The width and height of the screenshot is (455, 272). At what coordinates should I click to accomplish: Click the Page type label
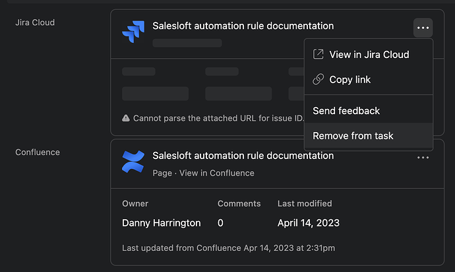pos(162,173)
